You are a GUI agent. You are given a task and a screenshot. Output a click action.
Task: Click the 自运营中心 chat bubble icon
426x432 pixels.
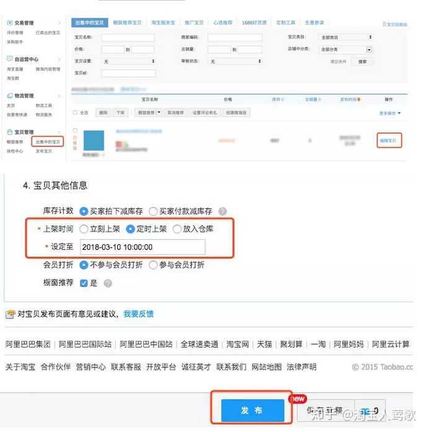point(10,59)
